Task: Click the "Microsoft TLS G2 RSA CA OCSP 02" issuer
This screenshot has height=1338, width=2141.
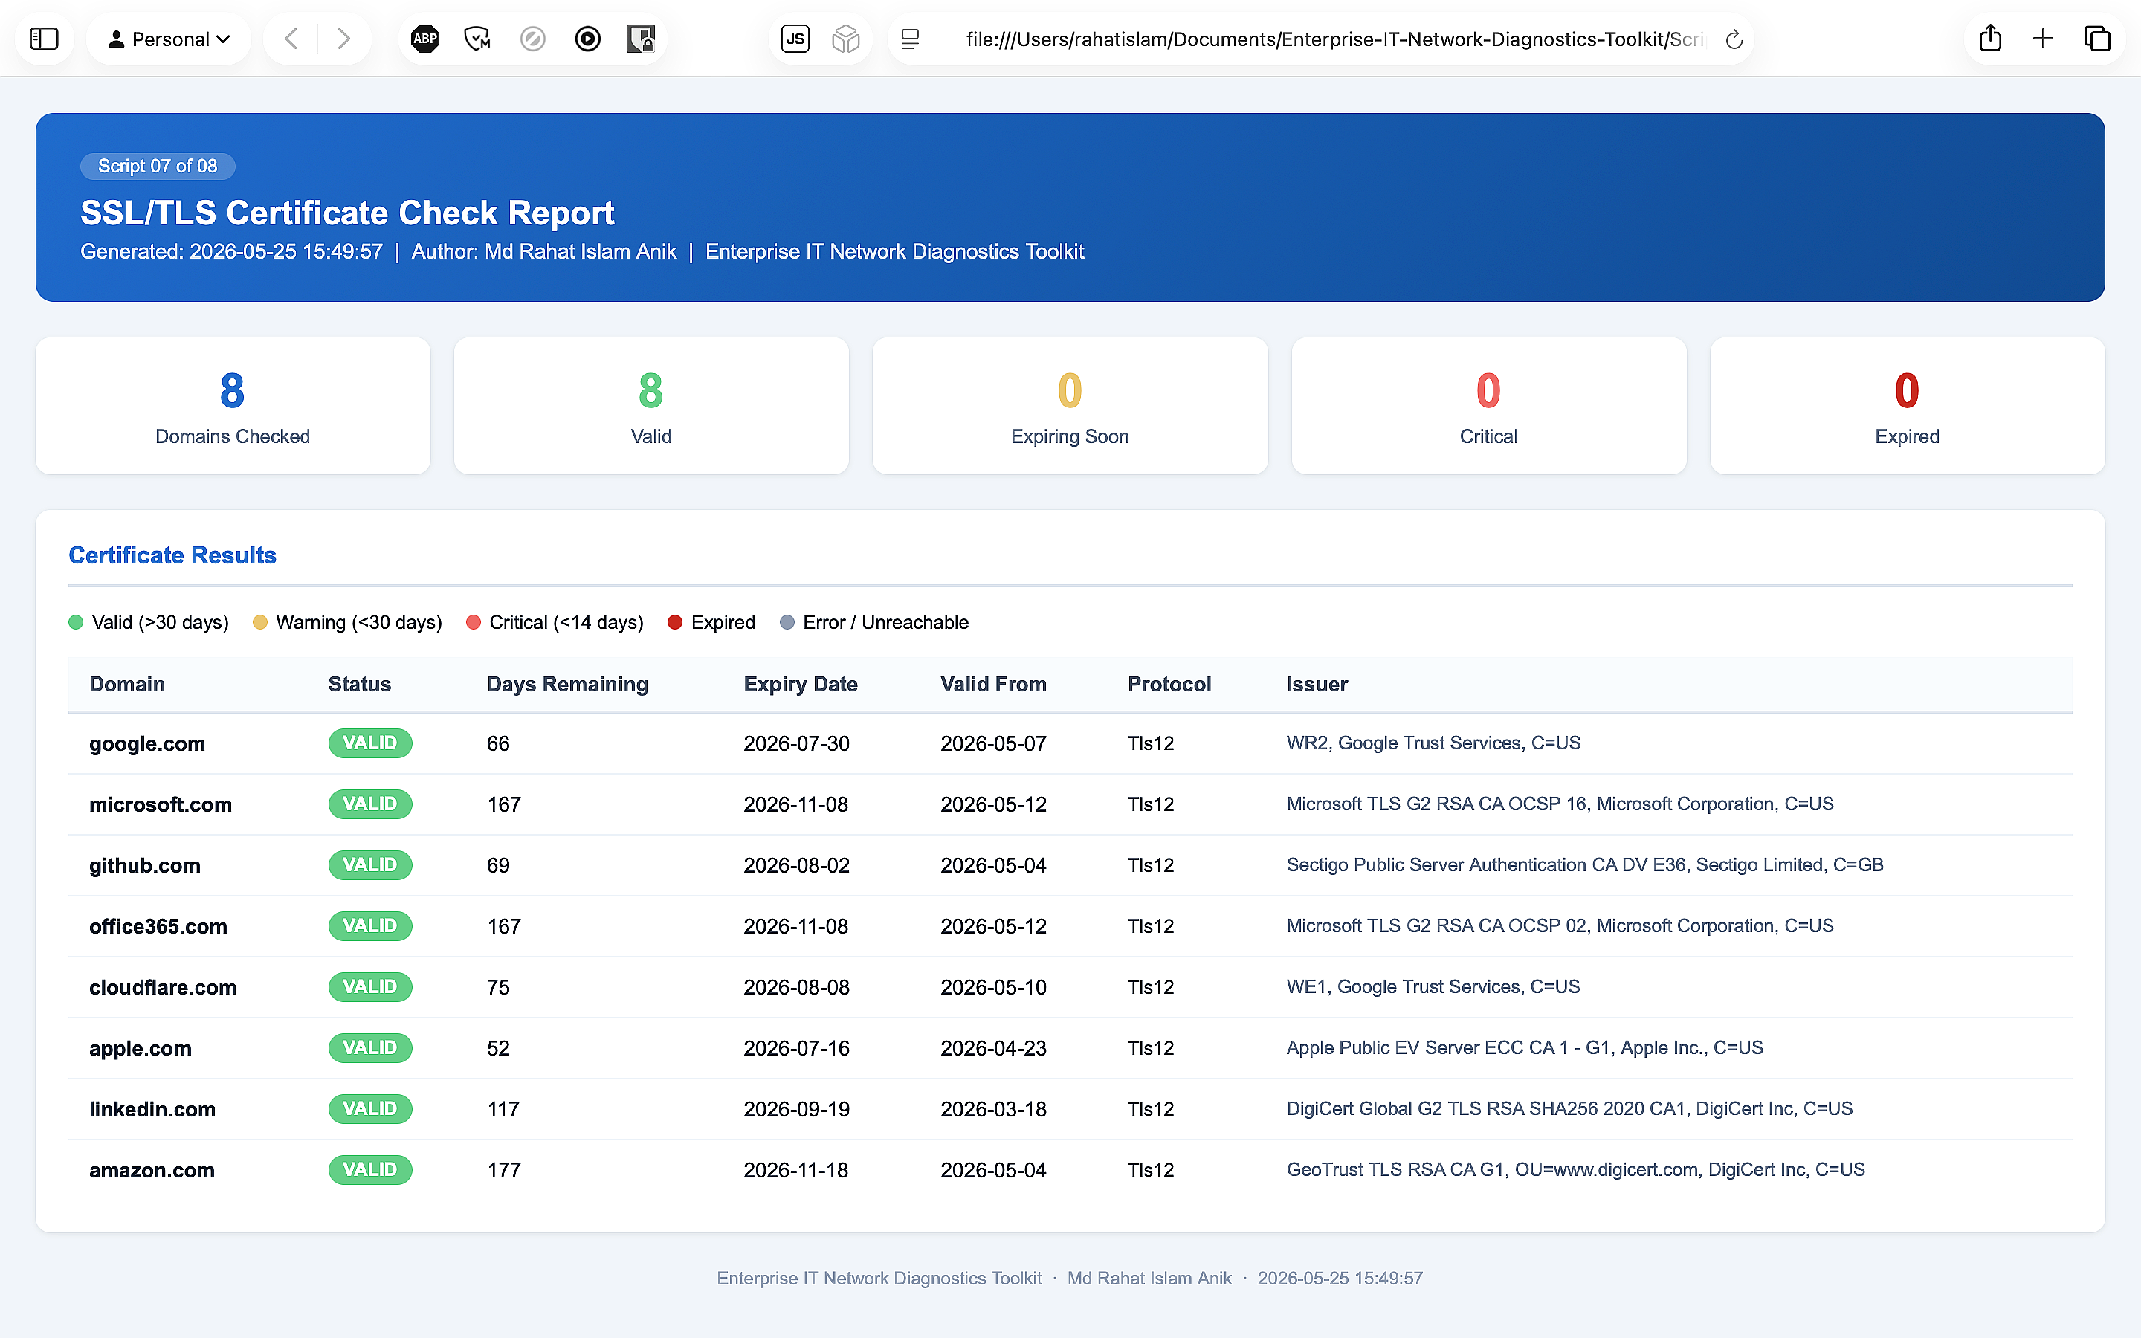Action: pos(1560,926)
